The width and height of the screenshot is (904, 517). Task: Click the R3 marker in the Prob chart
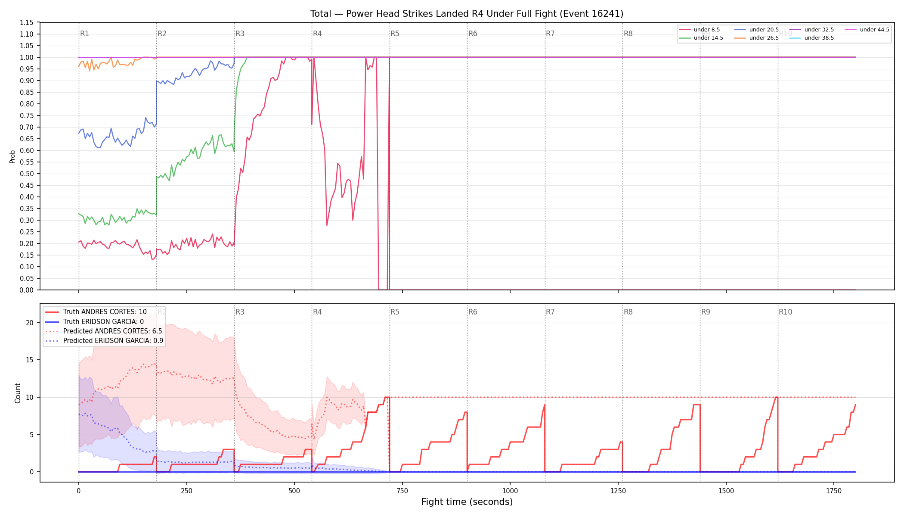pos(240,34)
